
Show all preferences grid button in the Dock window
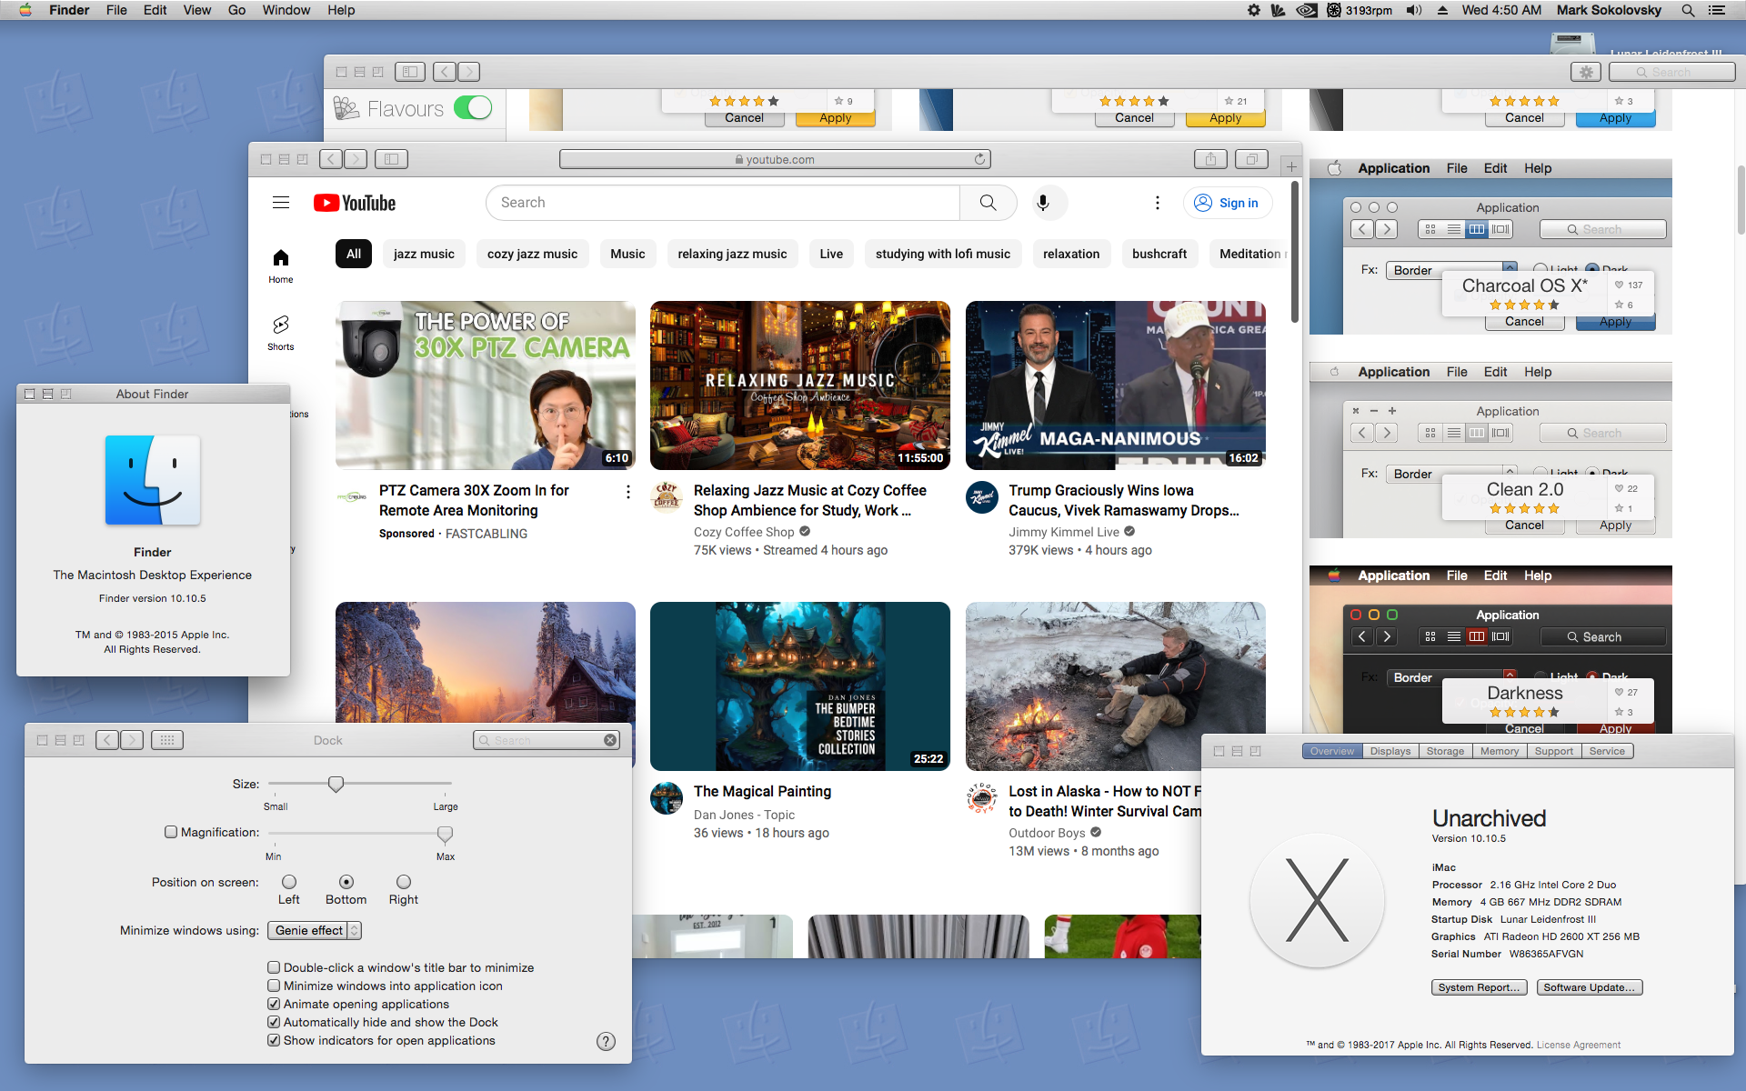[167, 740]
